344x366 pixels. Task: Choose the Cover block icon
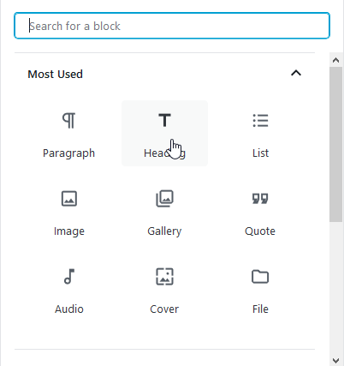[x=164, y=276]
